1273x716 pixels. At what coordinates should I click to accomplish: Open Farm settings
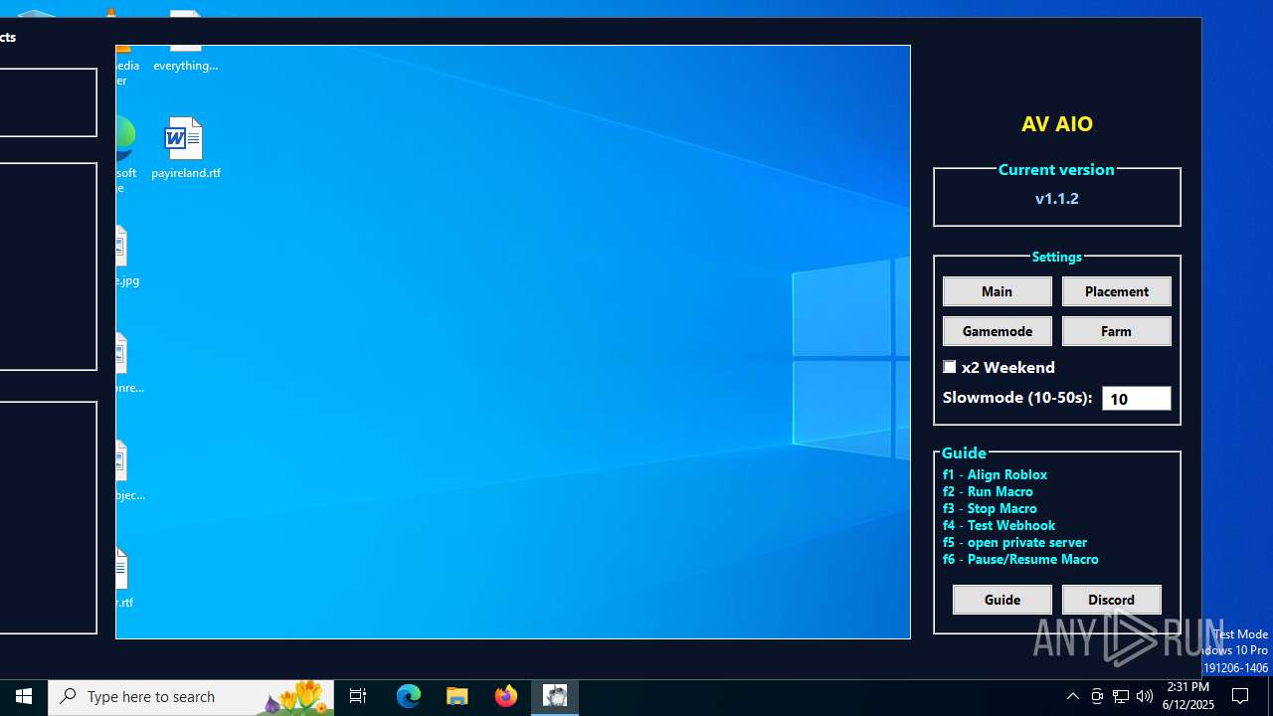point(1116,331)
